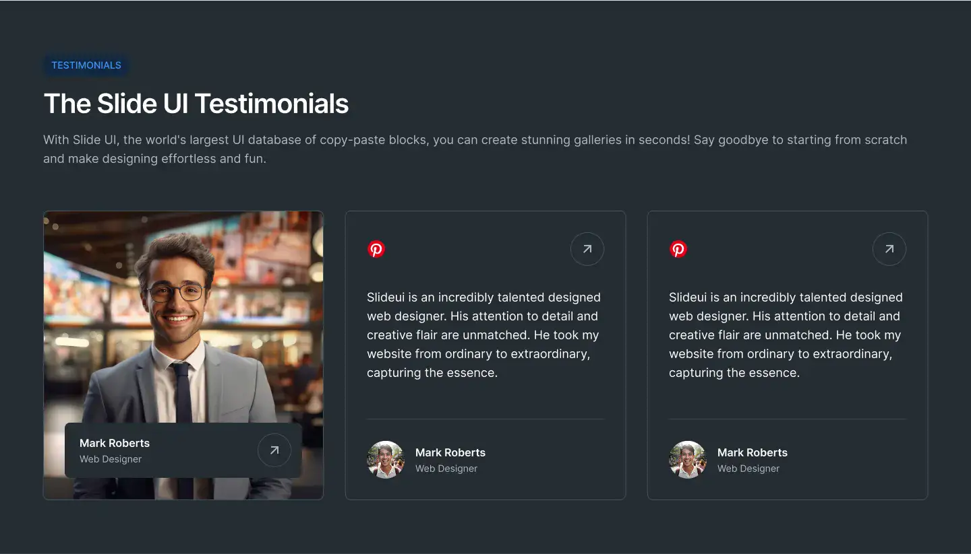Open the middle card's arrow link icon
Image resolution: width=971 pixels, height=554 pixels.
point(587,249)
